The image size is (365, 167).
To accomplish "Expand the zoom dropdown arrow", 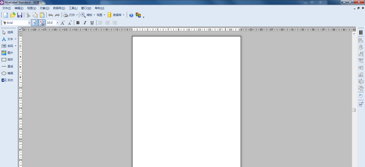I will (x=94, y=15).
